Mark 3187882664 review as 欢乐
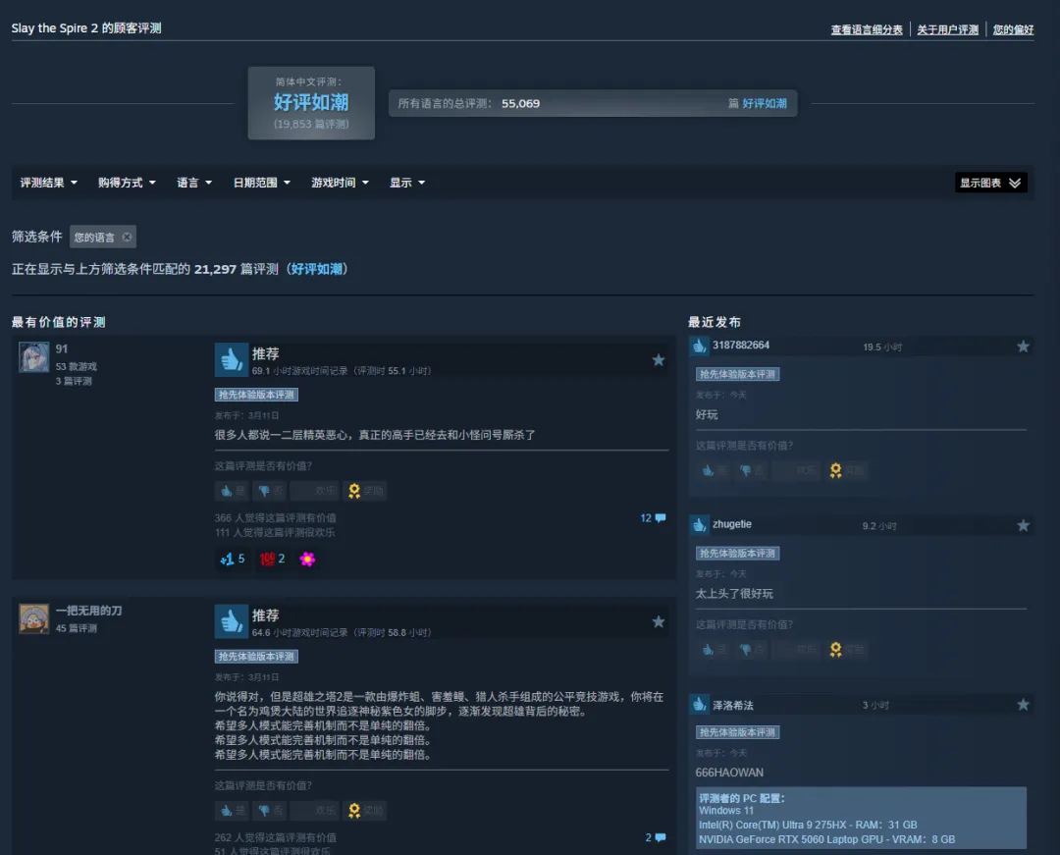 pyautogui.click(x=797, y=470)
